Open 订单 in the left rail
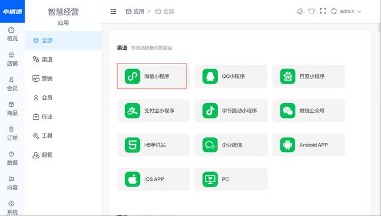The width and height of the screenshot is (381, 216). (x=12, y=134)
